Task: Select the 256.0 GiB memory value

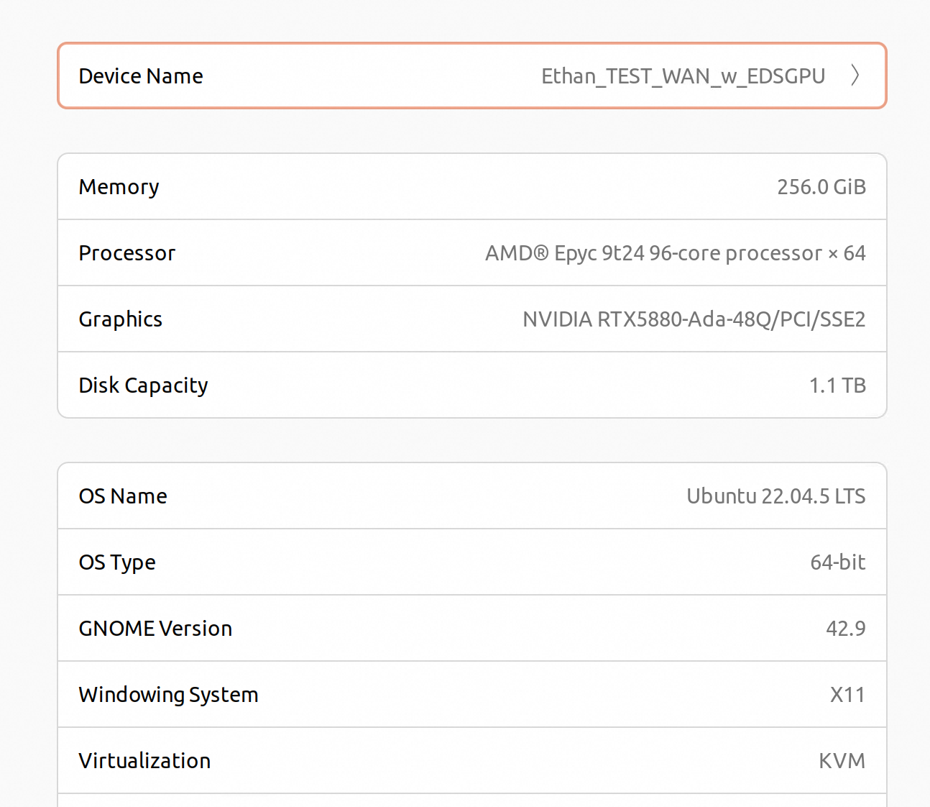Action: click(x=821, y=187)
